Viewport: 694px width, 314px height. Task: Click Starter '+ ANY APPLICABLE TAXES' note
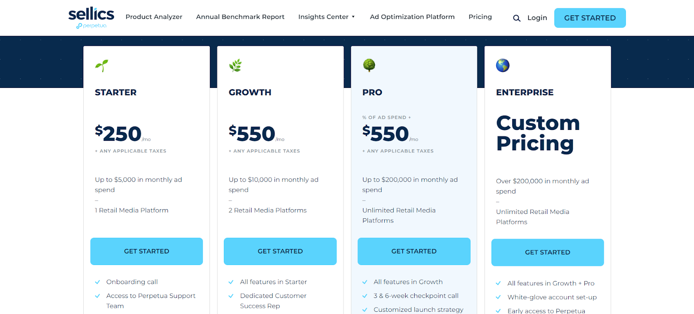(131, 151)
